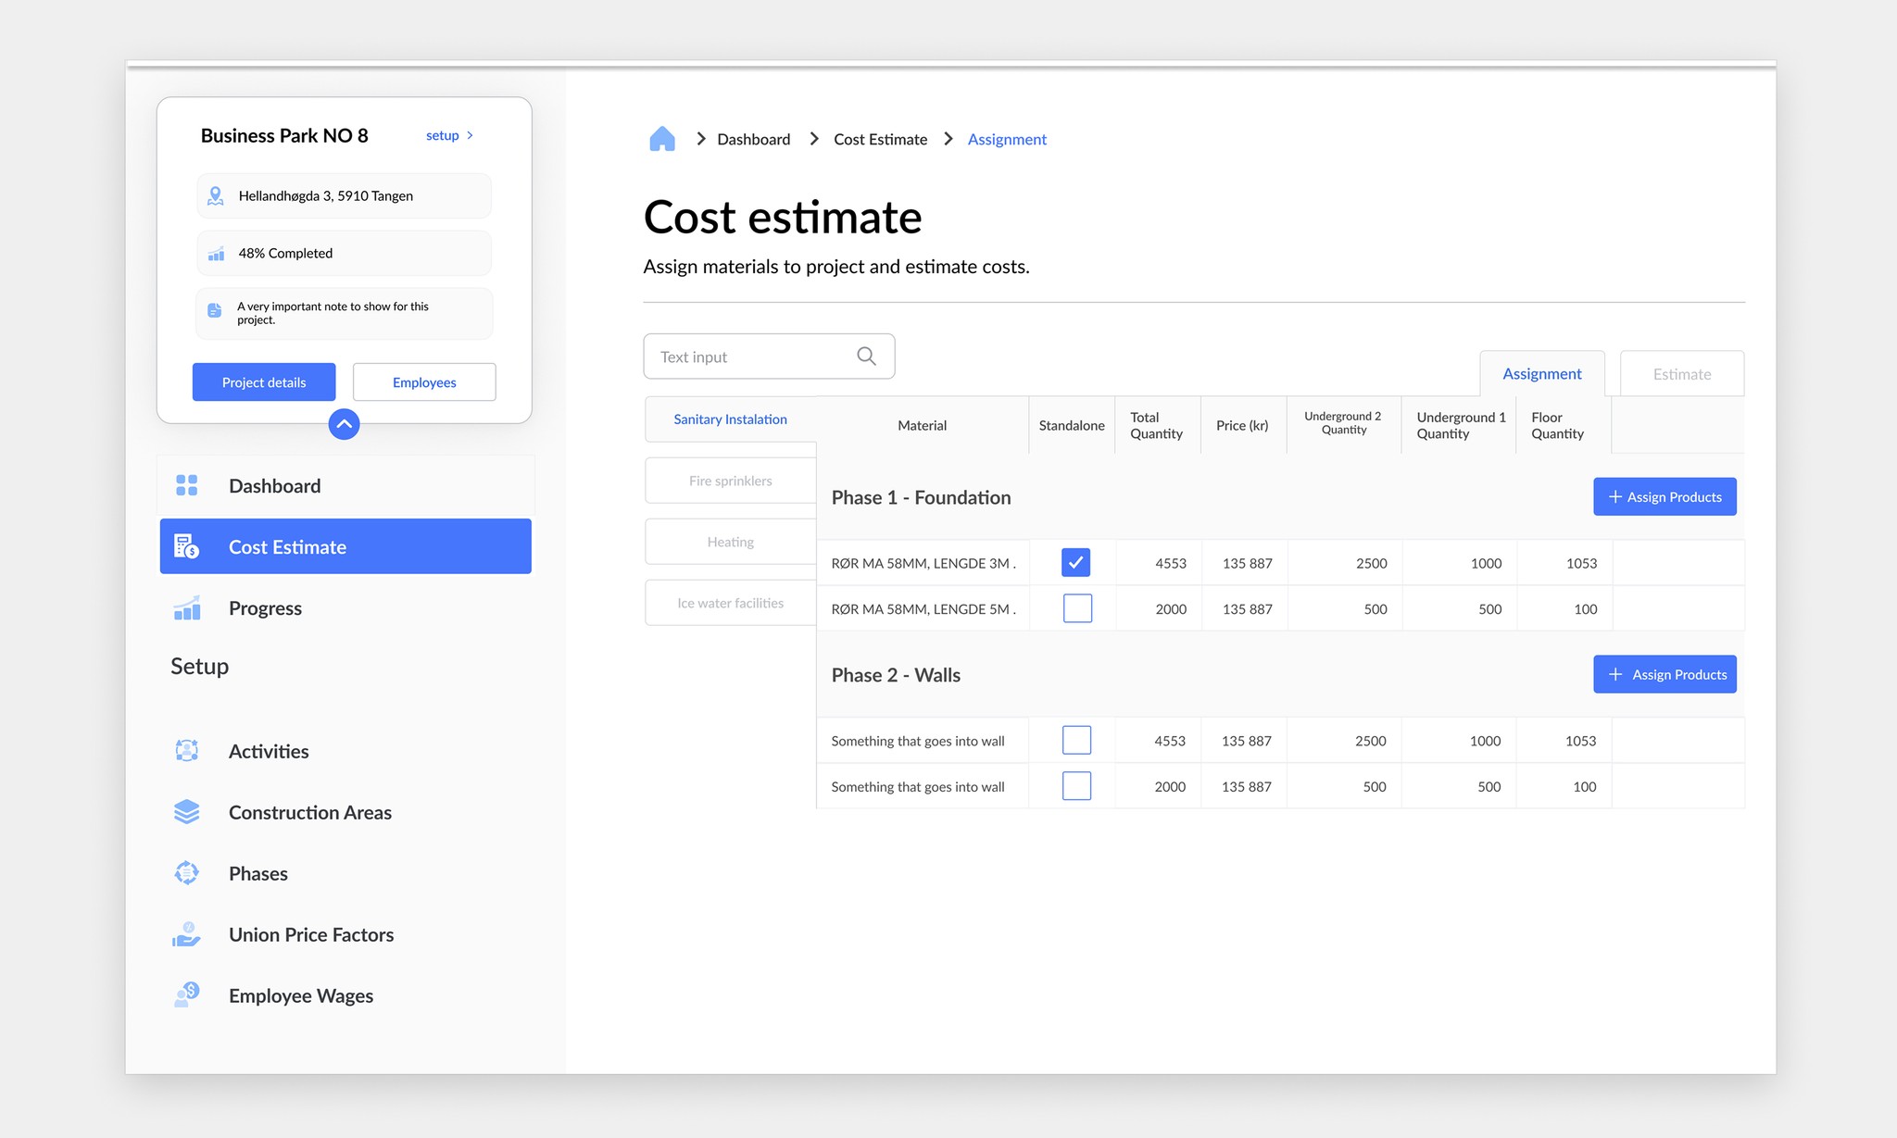Screen dimensions: 1897x1138
Task: Click the Construction Areas layers icon
Action: click(186, 812)
